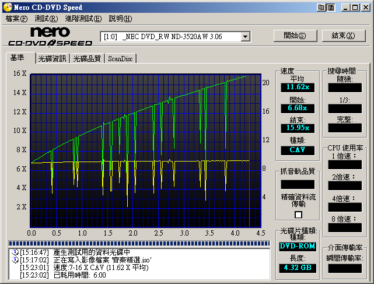Click the CPU usage 2倍速 field
374x284 pixels.
[x=345, y=186]
